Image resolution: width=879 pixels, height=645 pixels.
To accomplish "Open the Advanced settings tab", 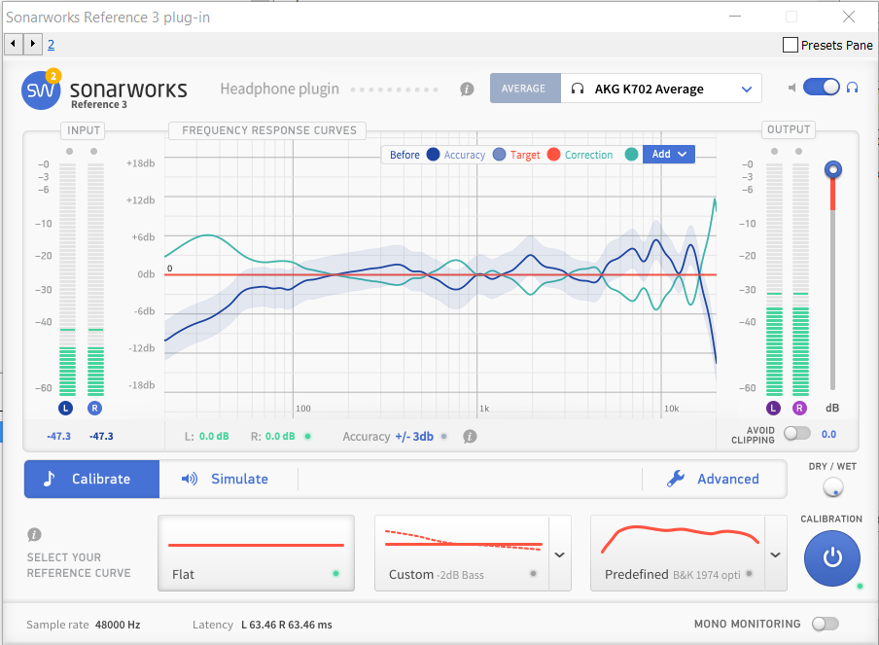I will pos(714,479).
